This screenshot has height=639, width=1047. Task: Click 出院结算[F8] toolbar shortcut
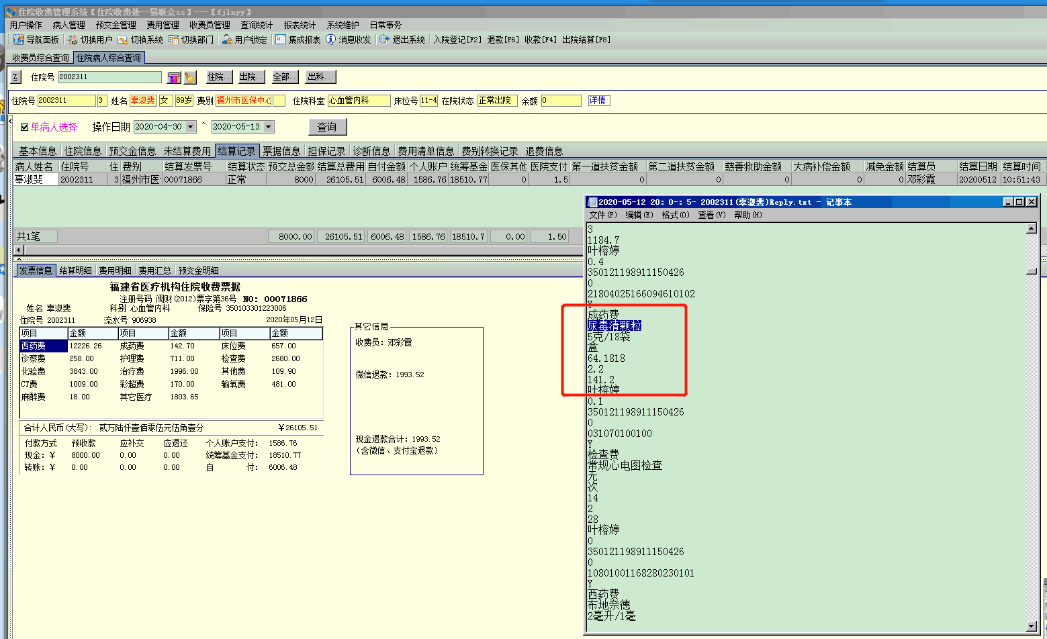point(586,40)
